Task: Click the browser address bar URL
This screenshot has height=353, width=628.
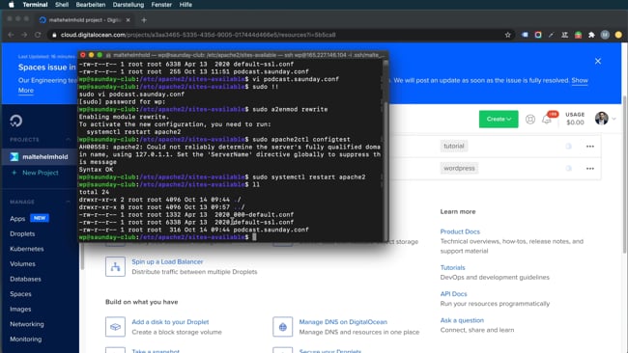Action: [198, 35]
